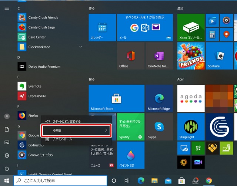This screenshot has width=237, height=186.
Task: Open the remote desktop small tile
Action: click(184, 148)
